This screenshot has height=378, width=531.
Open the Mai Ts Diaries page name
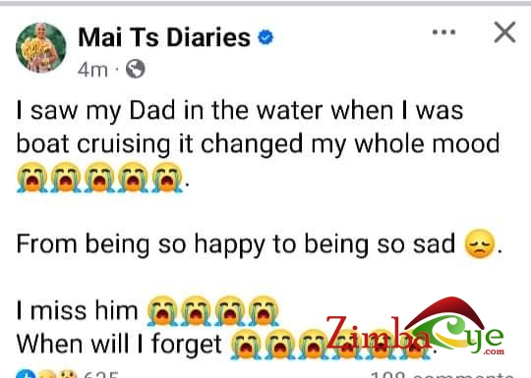point(164,37)
